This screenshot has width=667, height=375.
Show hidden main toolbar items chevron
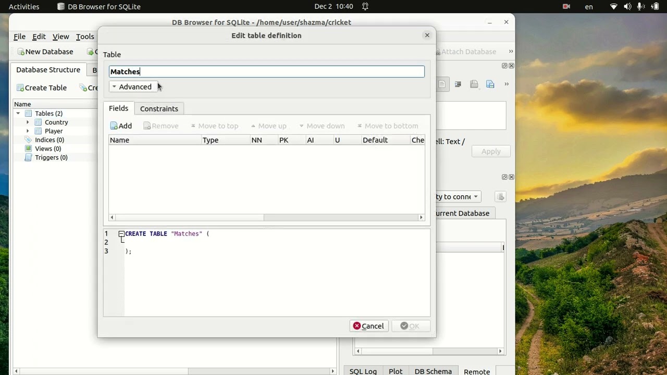pos(511,52)
